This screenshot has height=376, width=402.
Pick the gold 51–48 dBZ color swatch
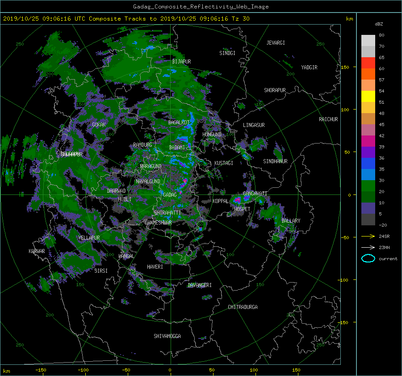368,108
